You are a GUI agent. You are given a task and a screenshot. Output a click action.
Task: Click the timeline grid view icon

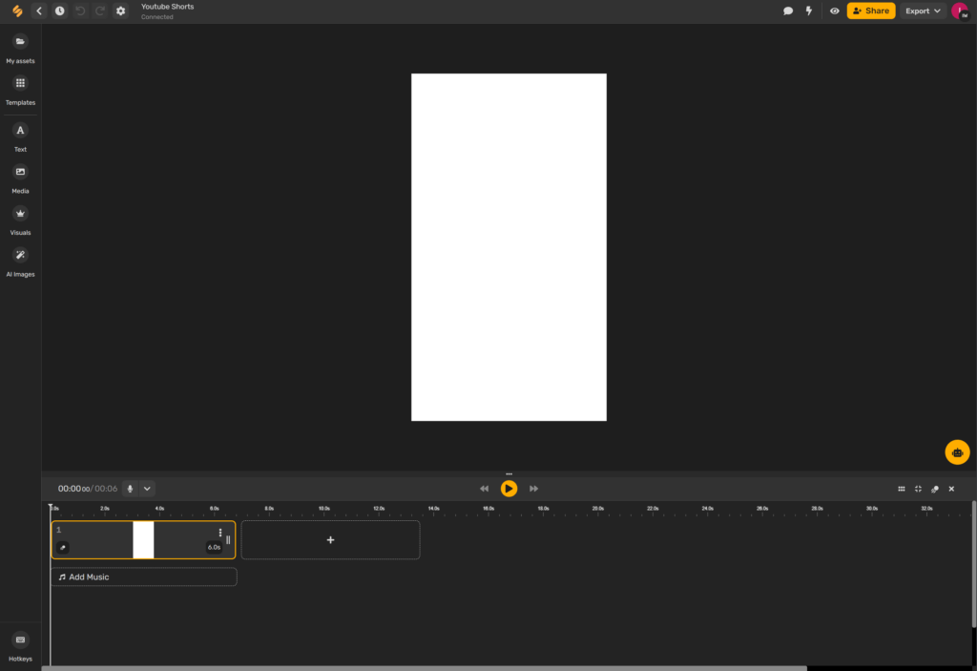(901, 489)
